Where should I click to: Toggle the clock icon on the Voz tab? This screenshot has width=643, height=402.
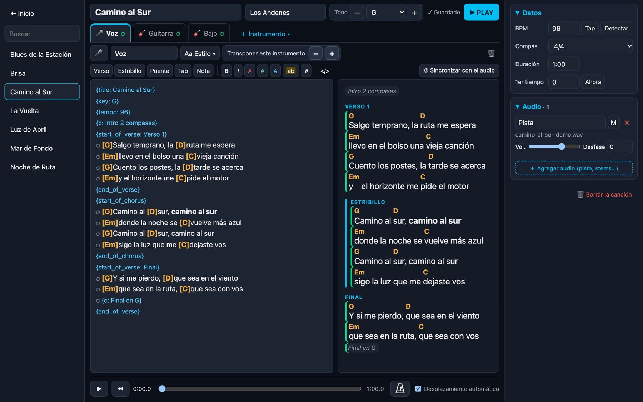coord(123,34)
